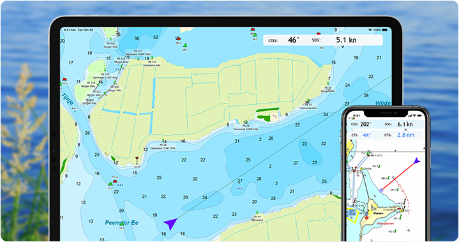Tap the red route line on the phone chart
The image size is (459, 242).
399,176
